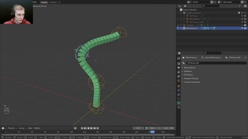The image size is (248, 139).
Task: Open timeline Keying menu
Action: [22, 128]
